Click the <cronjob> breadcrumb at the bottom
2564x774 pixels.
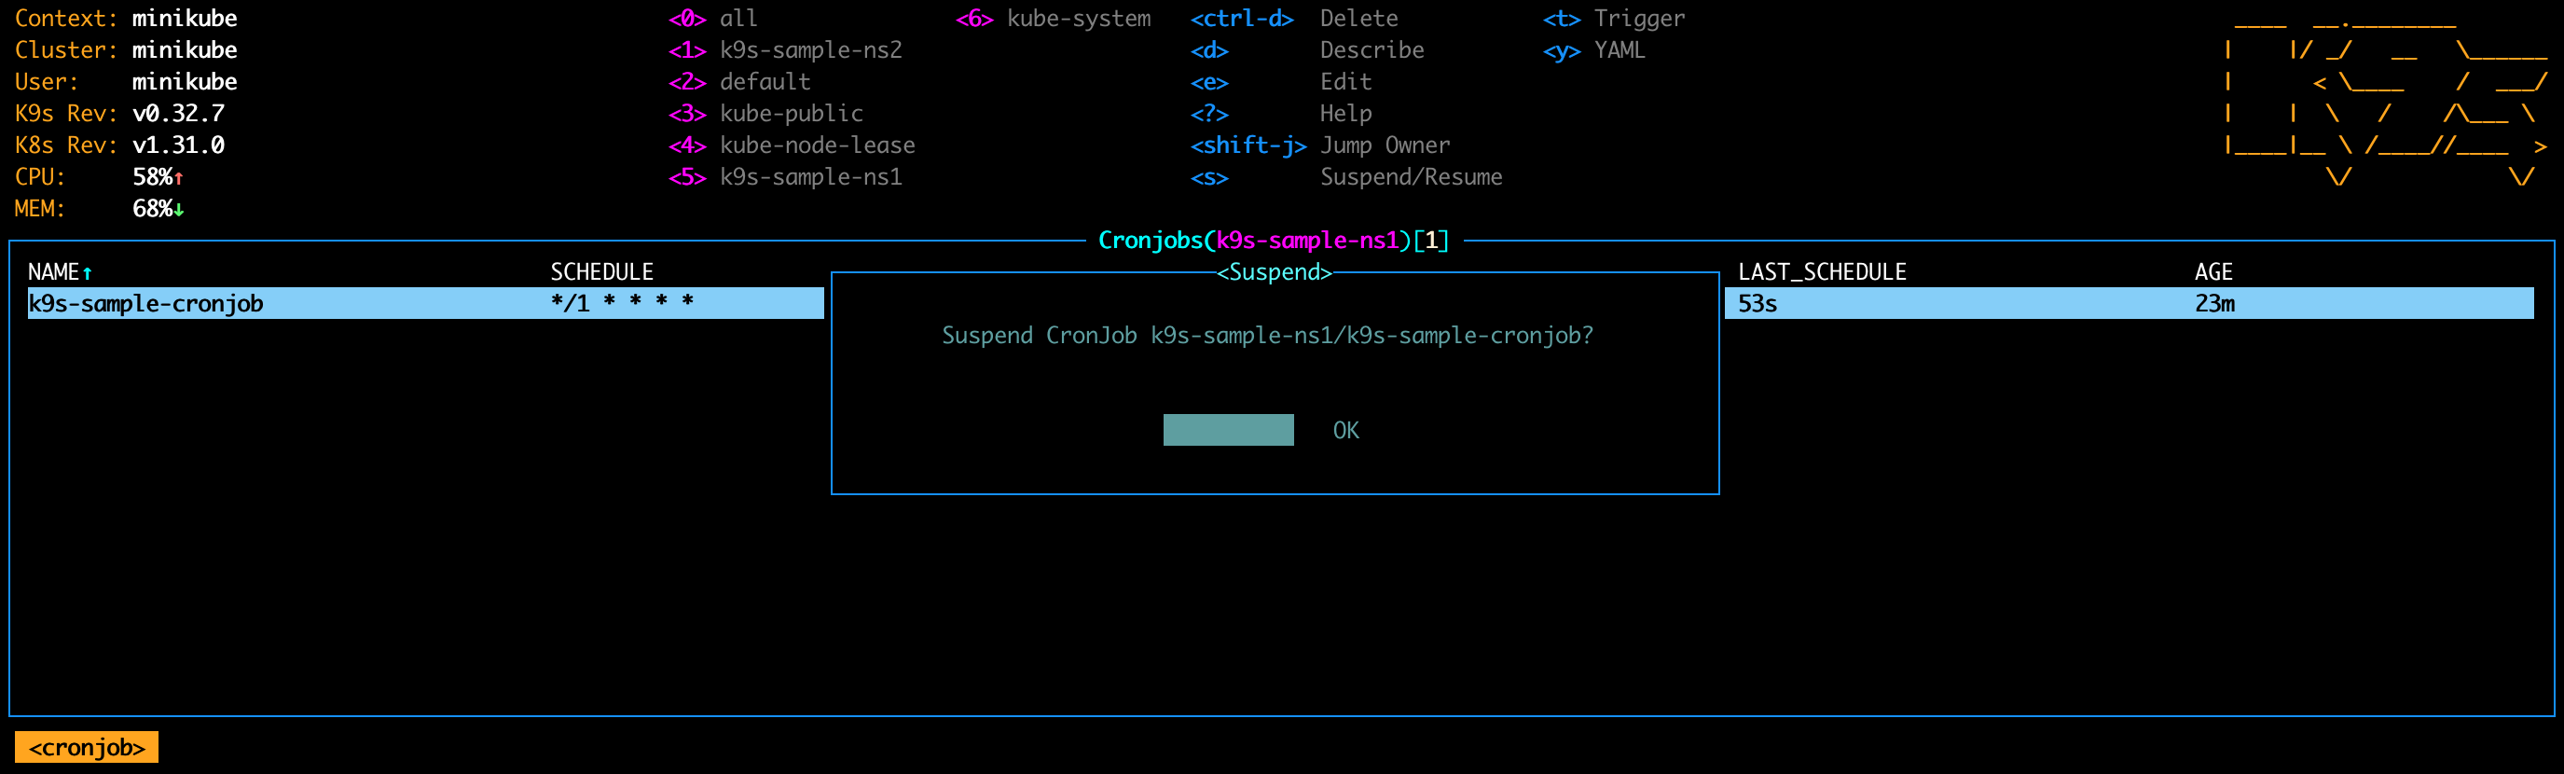(x=87, y=747)
